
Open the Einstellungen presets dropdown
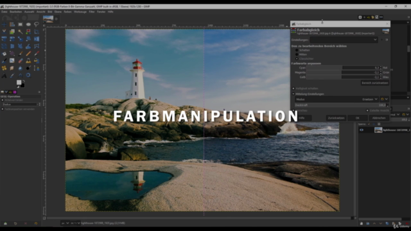[344, 40]
